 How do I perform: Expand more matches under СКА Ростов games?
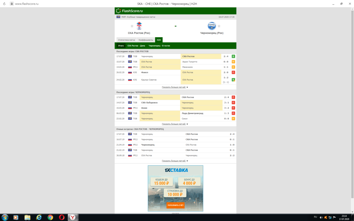coord(175,87)
